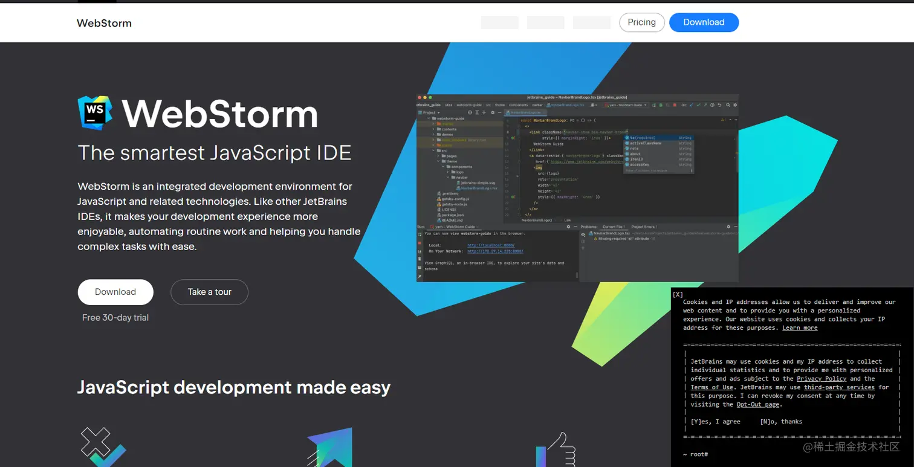The width and height of the screenshot is (914, 467).
Task: Click the undo arrow icon in IDE screenshot toolbar
Action: (719, 105)
